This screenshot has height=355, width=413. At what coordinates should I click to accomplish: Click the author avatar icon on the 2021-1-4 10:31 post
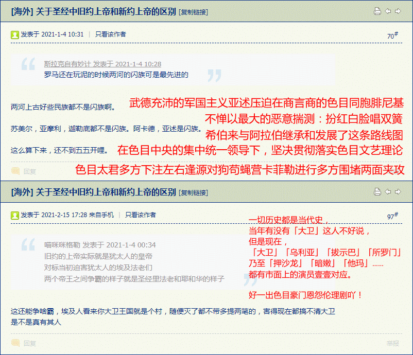(15, 35)
